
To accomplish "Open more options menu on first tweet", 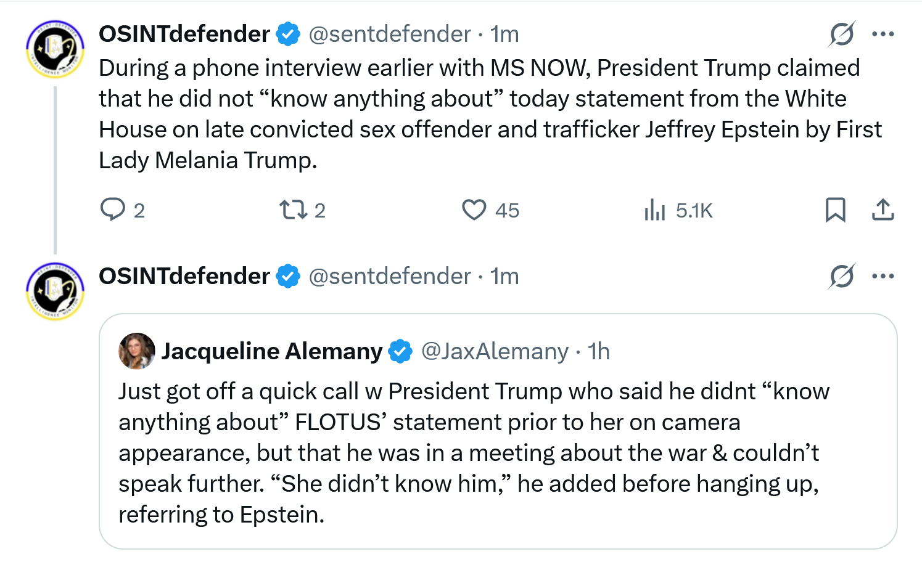I will (x=883, y=35).
